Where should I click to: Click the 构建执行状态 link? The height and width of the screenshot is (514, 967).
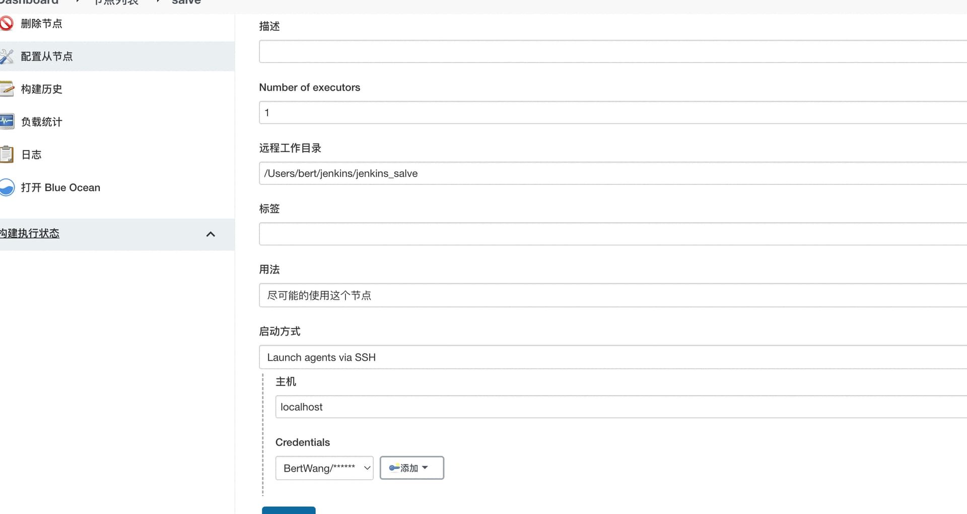[30, 233]
